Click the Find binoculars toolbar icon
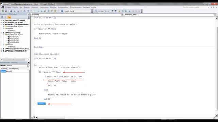 [24, 11]
